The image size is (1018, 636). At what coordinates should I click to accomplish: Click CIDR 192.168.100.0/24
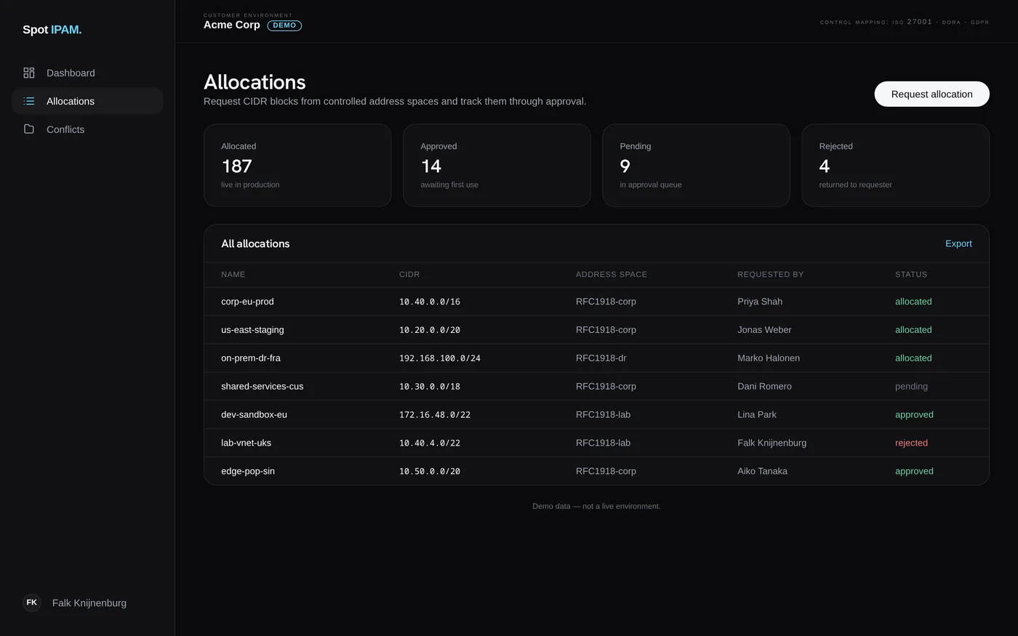[x=440, y=358]
